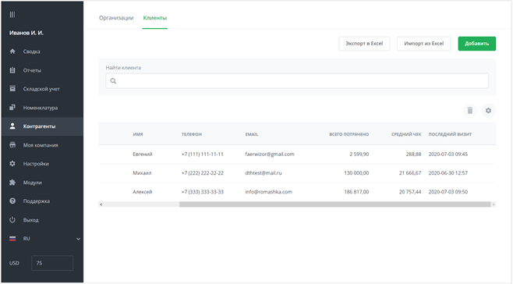
Task: Open Номенклатура section
Action: [41, 108]
